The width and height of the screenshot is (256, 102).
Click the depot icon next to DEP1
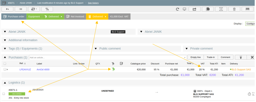195,91
